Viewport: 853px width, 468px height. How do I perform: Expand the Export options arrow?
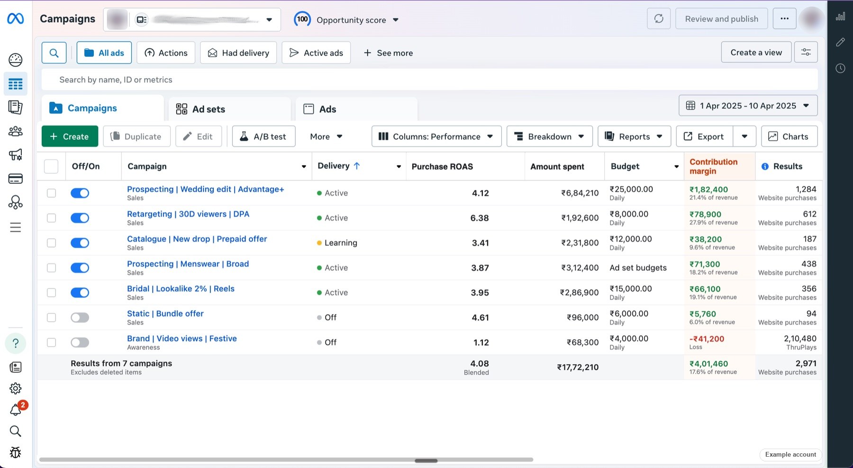744,136
